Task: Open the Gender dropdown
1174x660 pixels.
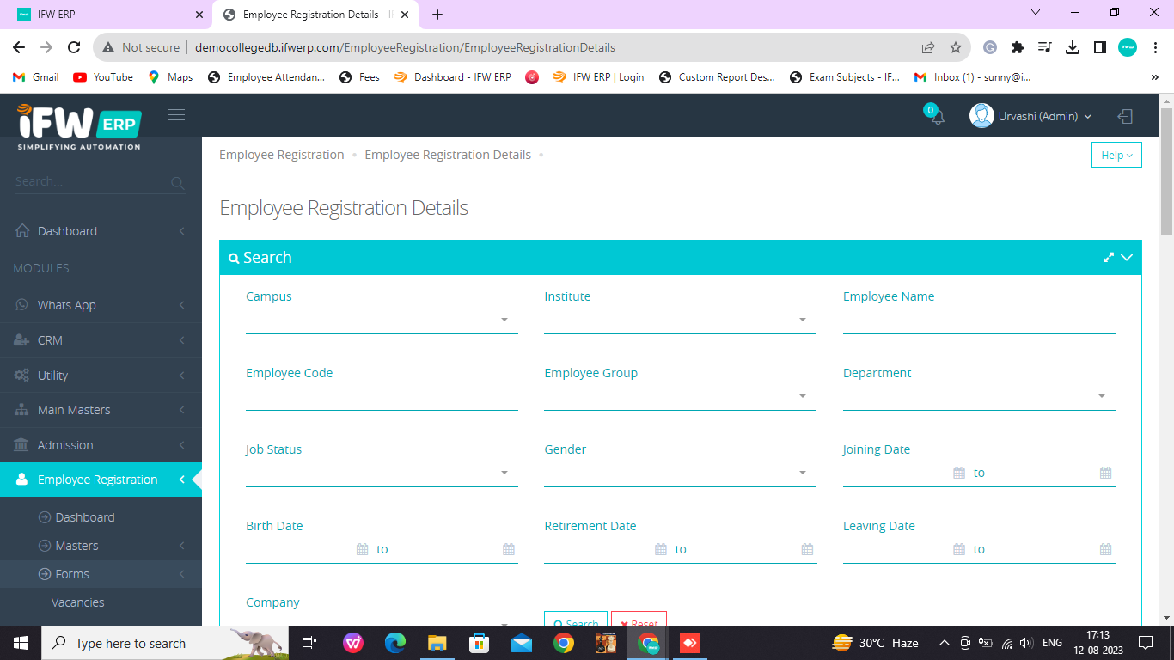Action: (x=680, y=474)
